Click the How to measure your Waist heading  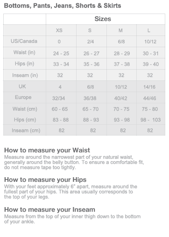(x=47, y=150)
